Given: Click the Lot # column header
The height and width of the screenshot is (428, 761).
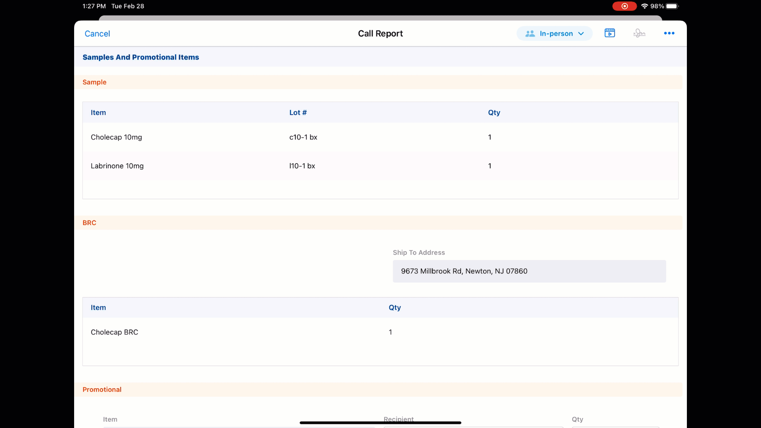Looking at the screenshot, I should (x=298, y=113).
